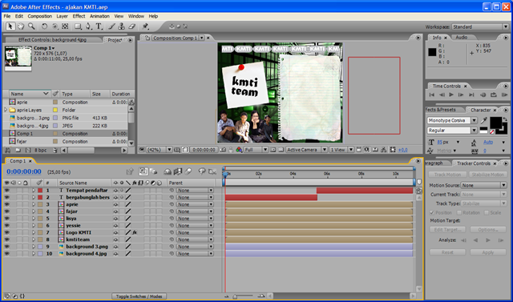The height and width of the screenshot is (302, 513).
Task: Toggle the Position checkbox in Tracker Controls
Action: pyautogui.click(x=432, y=213)
